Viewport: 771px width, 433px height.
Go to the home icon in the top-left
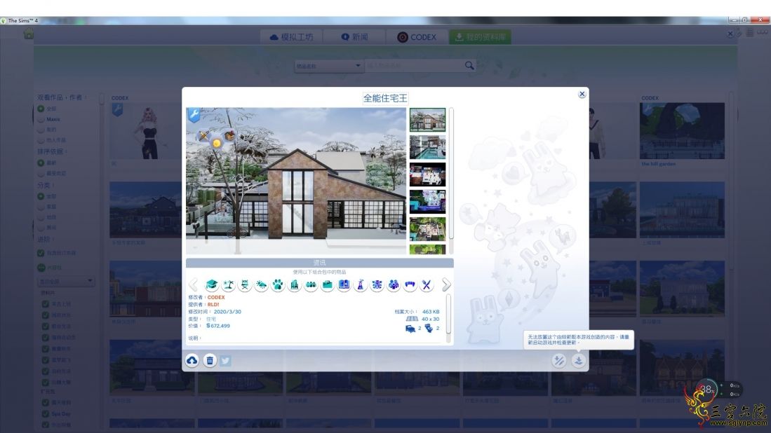pos(29,34)
